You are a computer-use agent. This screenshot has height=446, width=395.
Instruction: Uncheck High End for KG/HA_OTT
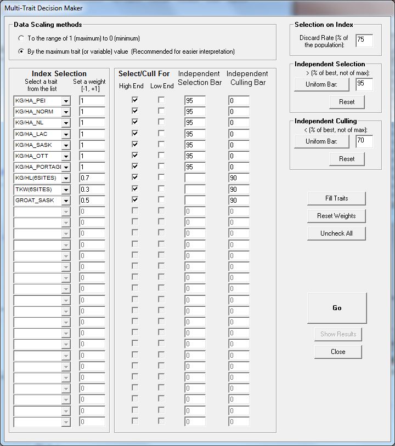(x=135, y=155)
